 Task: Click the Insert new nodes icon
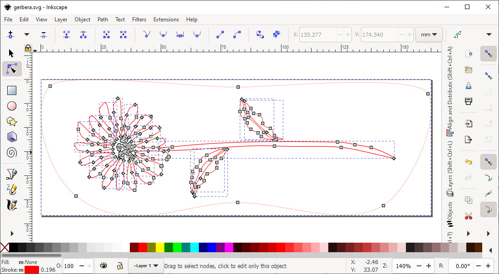[10, 35]
